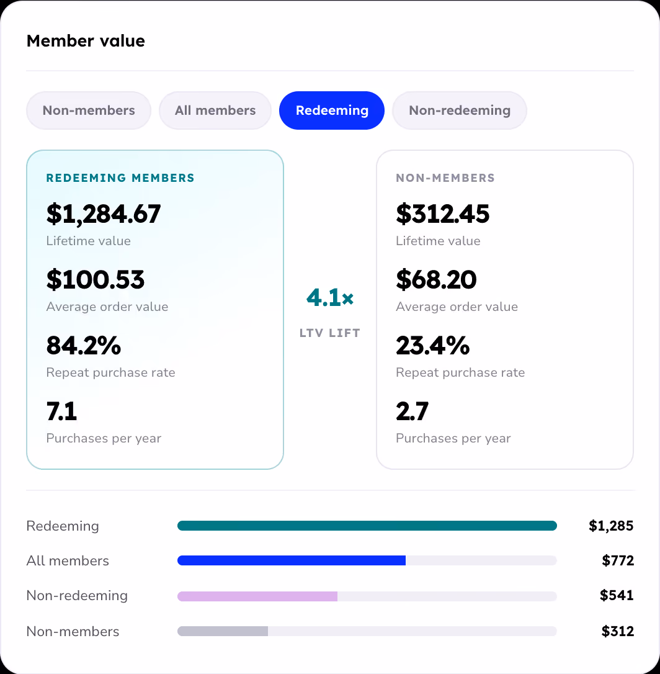
Task: Click the LTV LIFT label
Action: pyautogui.click(x=330, y=333)
